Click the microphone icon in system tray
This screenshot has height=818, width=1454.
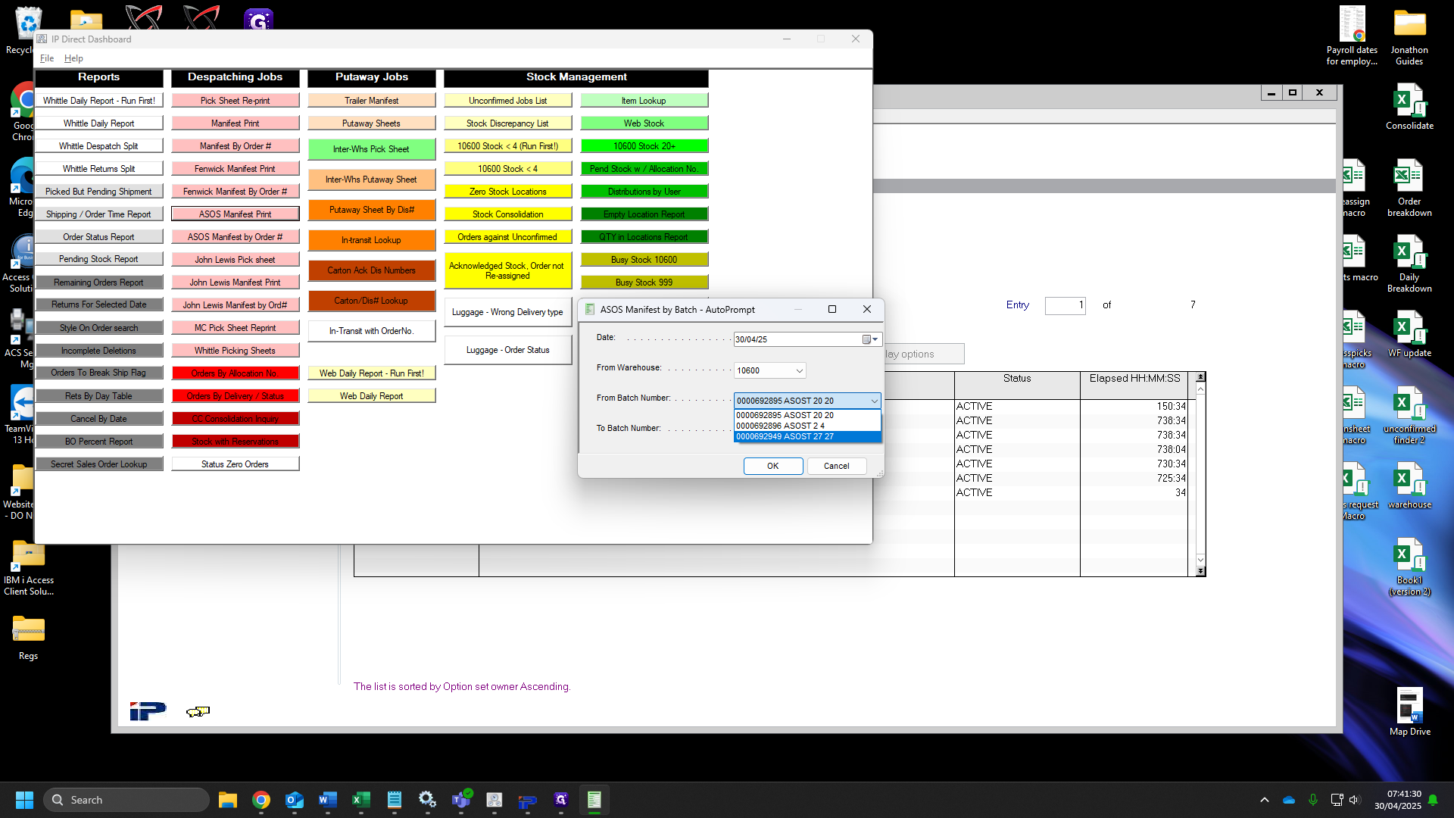(1313, 800)
